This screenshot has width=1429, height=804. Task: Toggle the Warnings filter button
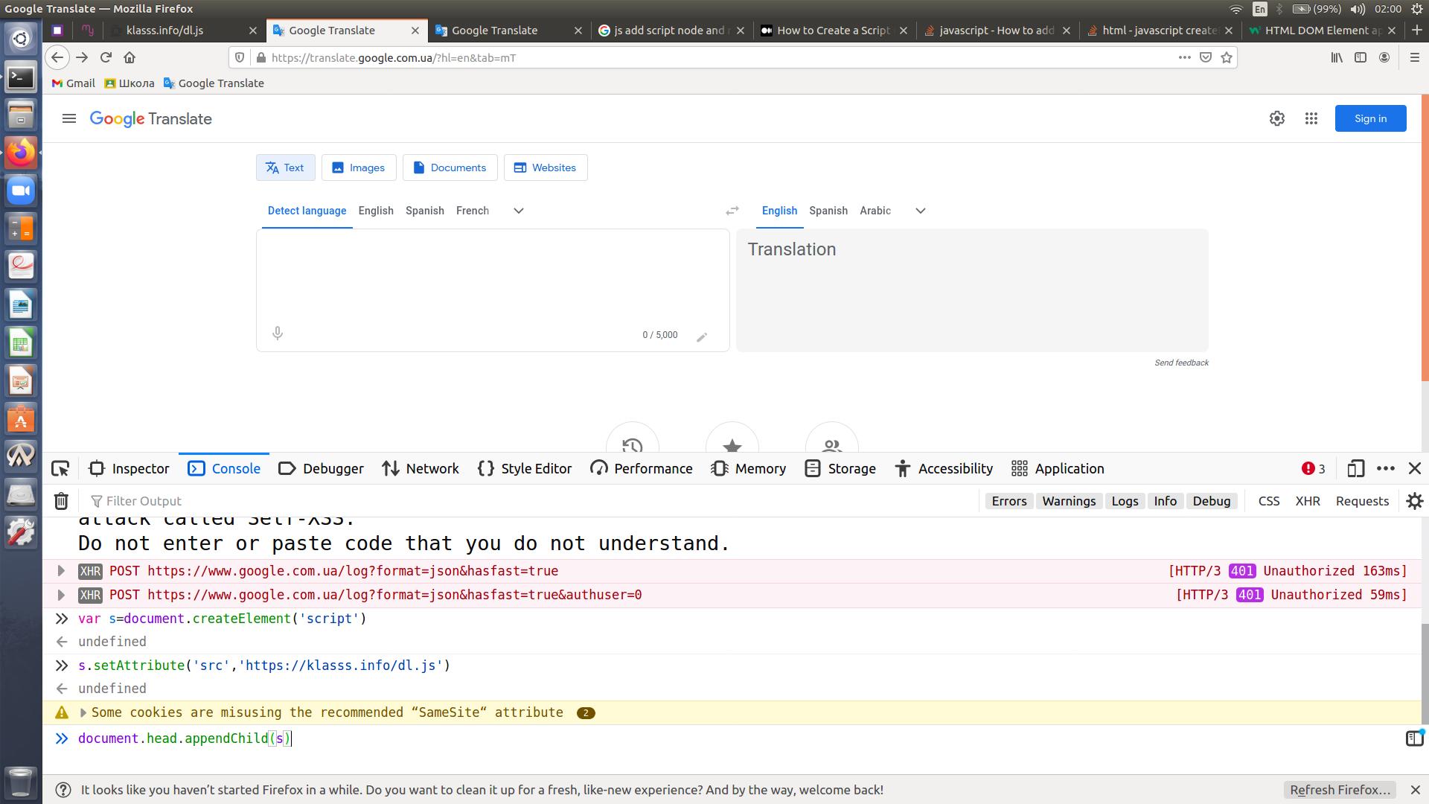(1069, 501)
